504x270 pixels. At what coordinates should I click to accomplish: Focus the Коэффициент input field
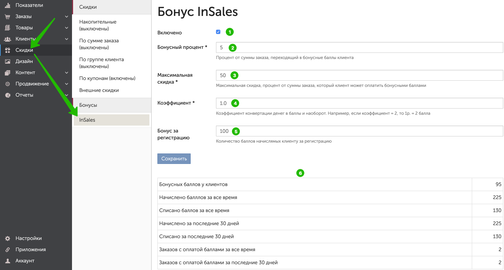pos(359,103)
